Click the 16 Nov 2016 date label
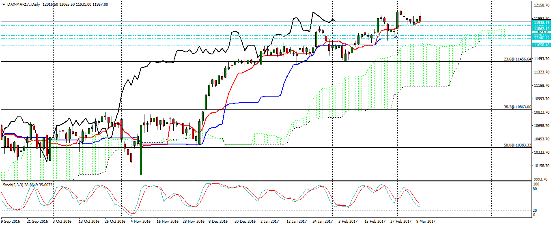551x226 pixels. coord(168,222)
